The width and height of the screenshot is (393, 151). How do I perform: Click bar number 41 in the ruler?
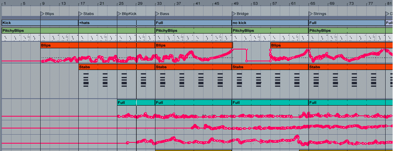(197, 4)
